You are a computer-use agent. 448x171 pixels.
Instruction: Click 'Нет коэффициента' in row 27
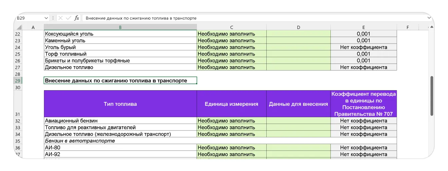click(x=364, y=67)
